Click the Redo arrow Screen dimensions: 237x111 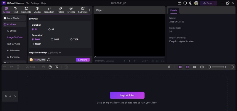12,67
